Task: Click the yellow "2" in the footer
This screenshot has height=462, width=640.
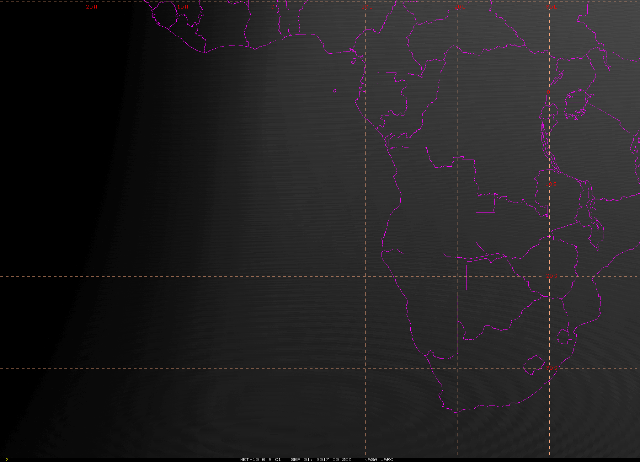Action: point(7,460)
